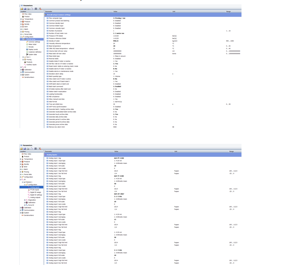The width and height of the screenshot is (289, 272).
Task: Expand the Temperature node in the Common settings window
Action: [x=21, y=19]
